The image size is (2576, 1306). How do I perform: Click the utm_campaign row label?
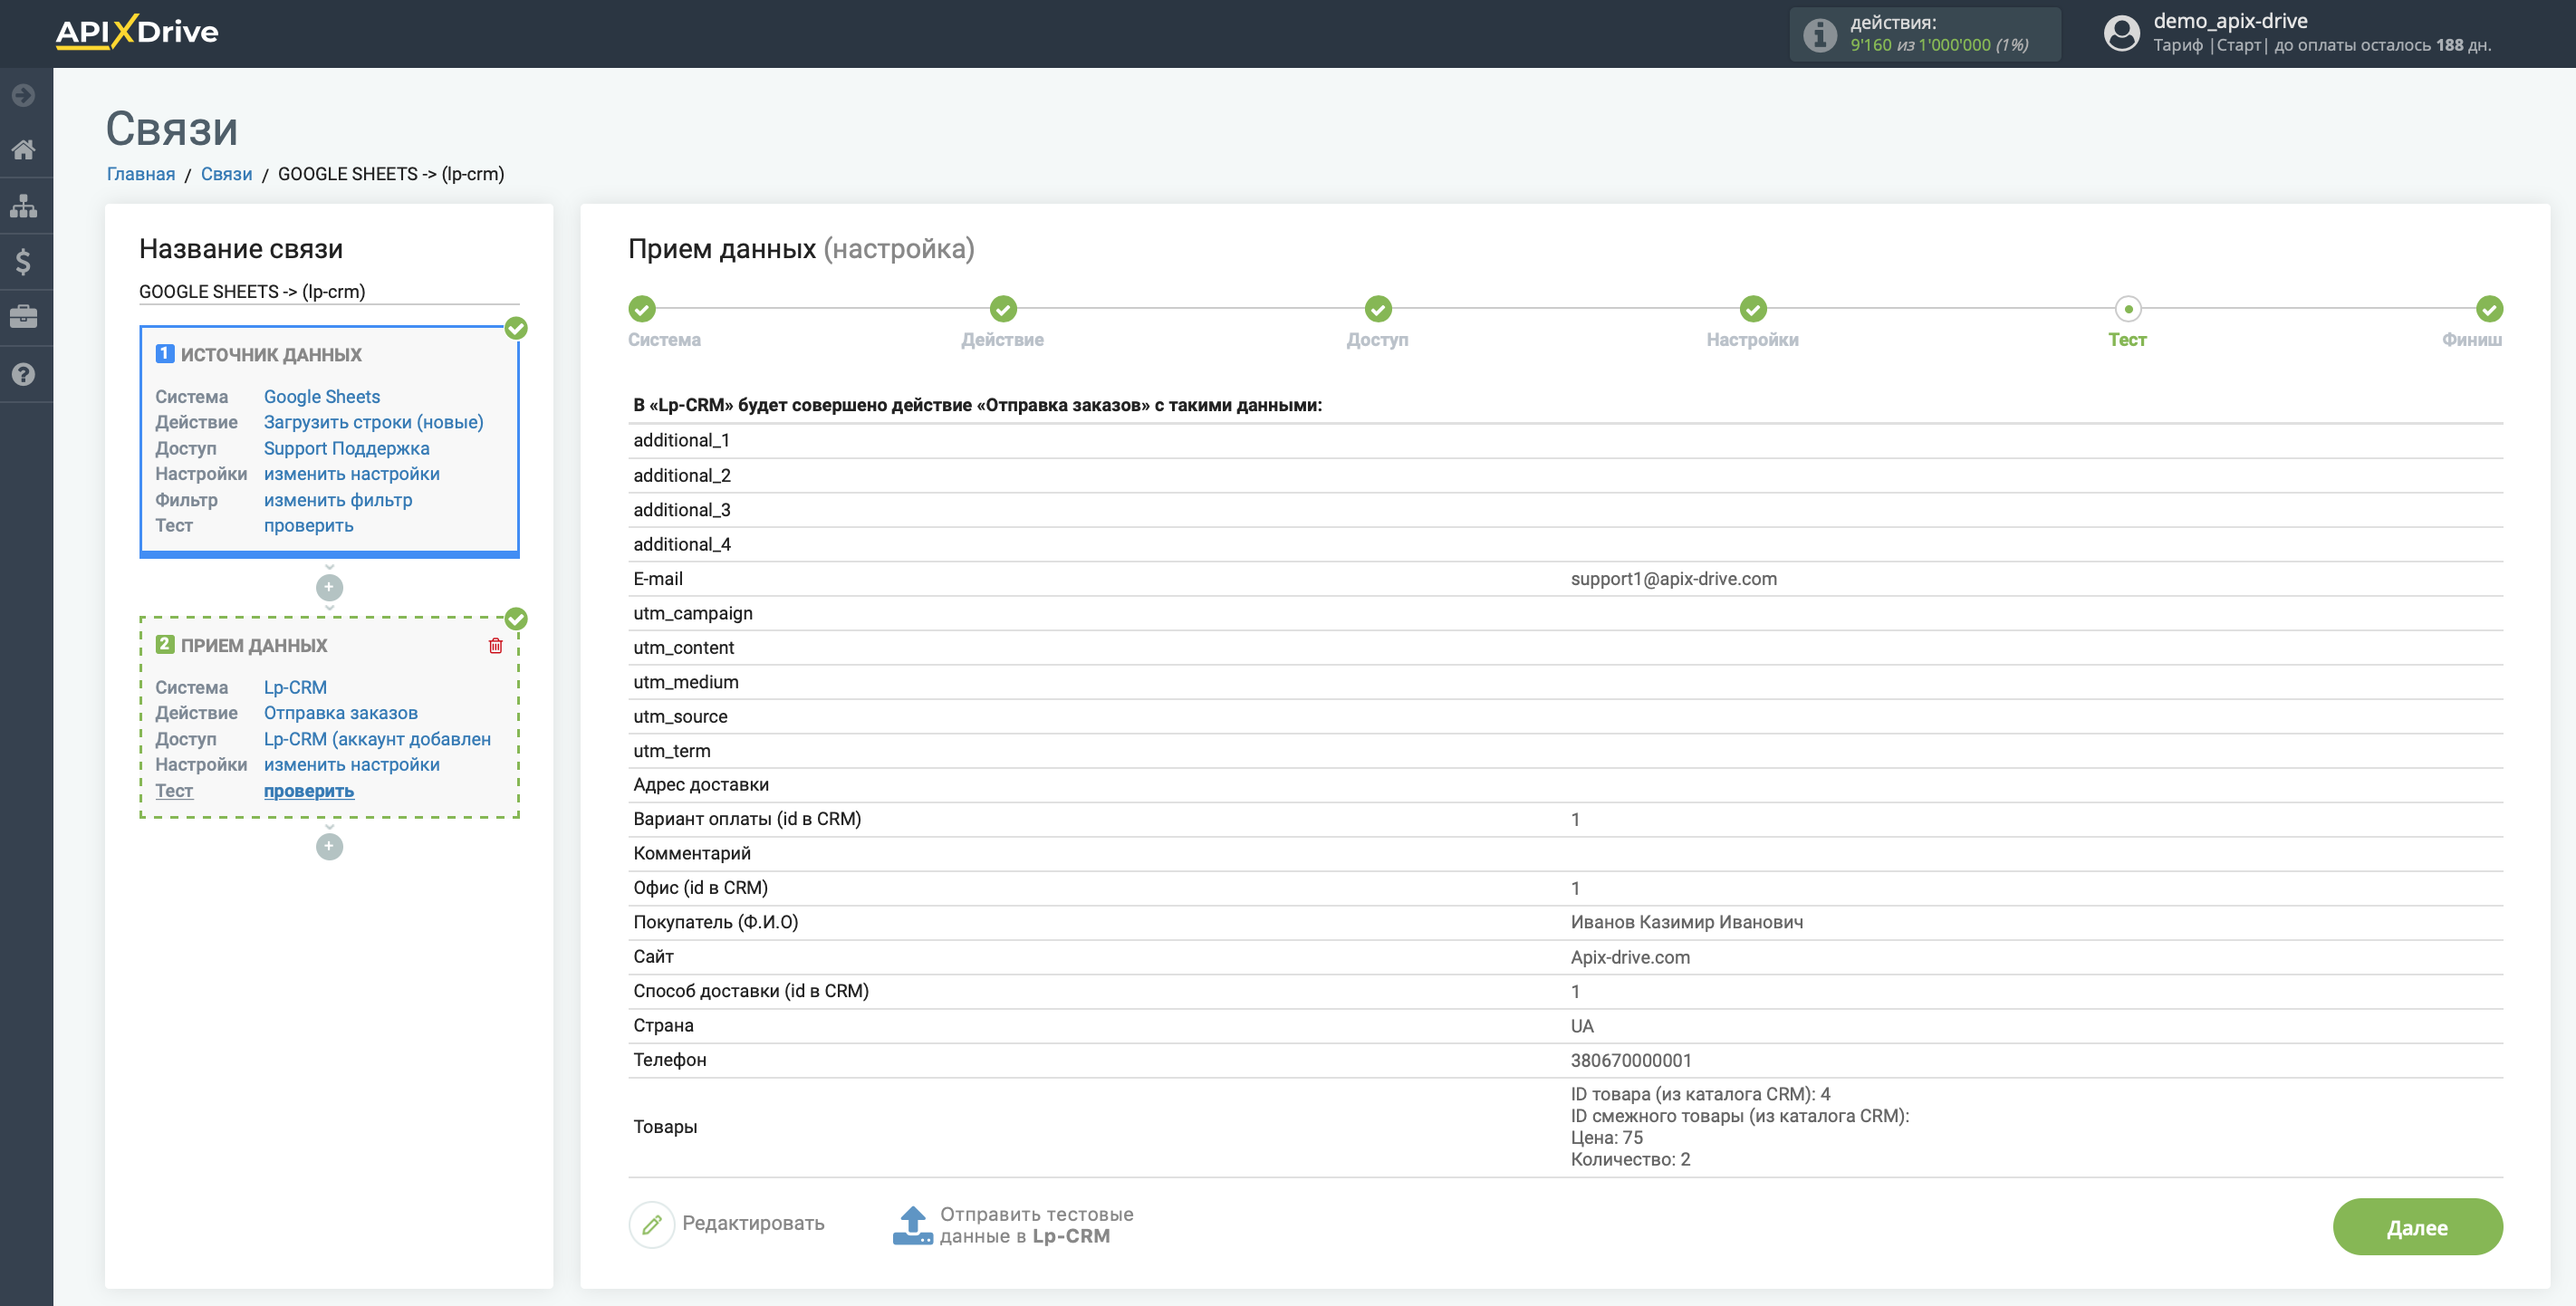pos(692,614)
